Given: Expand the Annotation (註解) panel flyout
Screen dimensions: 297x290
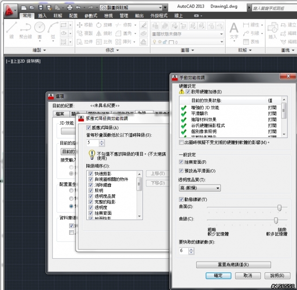Looking at the screenshot, I should (x=245, y=50).
